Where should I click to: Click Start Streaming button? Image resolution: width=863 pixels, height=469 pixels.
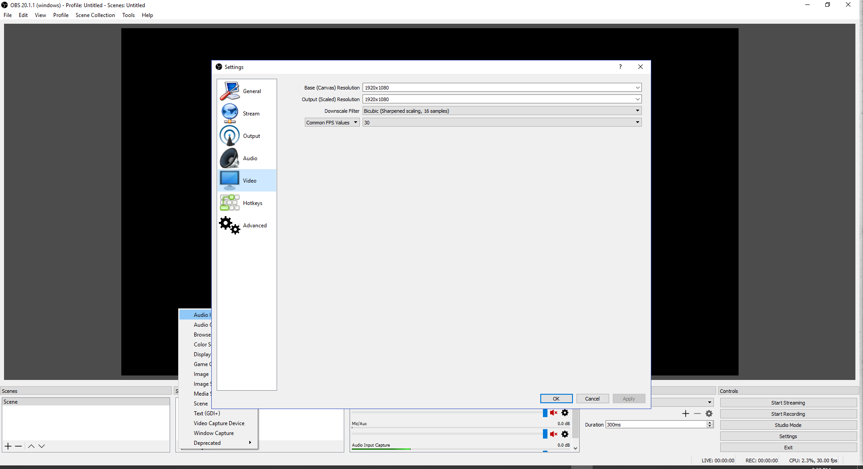click(x=788, y=403)
